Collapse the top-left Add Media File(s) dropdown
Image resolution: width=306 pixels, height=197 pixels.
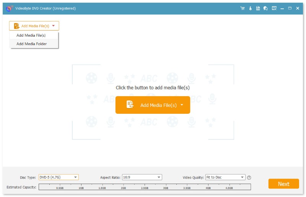(53, 26)
